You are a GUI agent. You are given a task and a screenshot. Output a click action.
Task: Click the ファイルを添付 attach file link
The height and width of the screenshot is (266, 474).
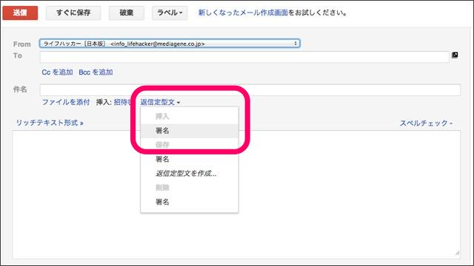(66, 102)
